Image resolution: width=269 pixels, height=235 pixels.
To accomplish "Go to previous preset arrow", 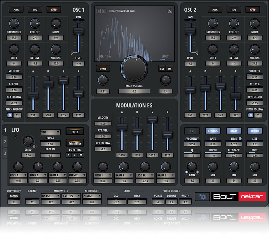I will pos(98,11).
